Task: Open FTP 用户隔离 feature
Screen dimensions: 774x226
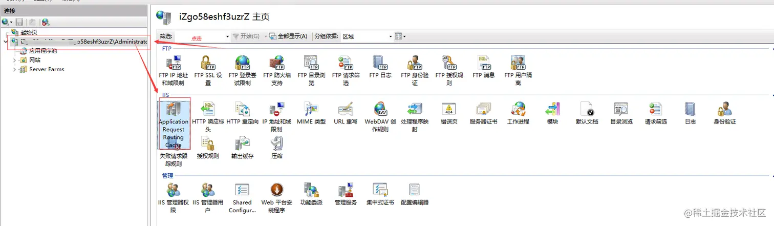Action: [518, 71]
